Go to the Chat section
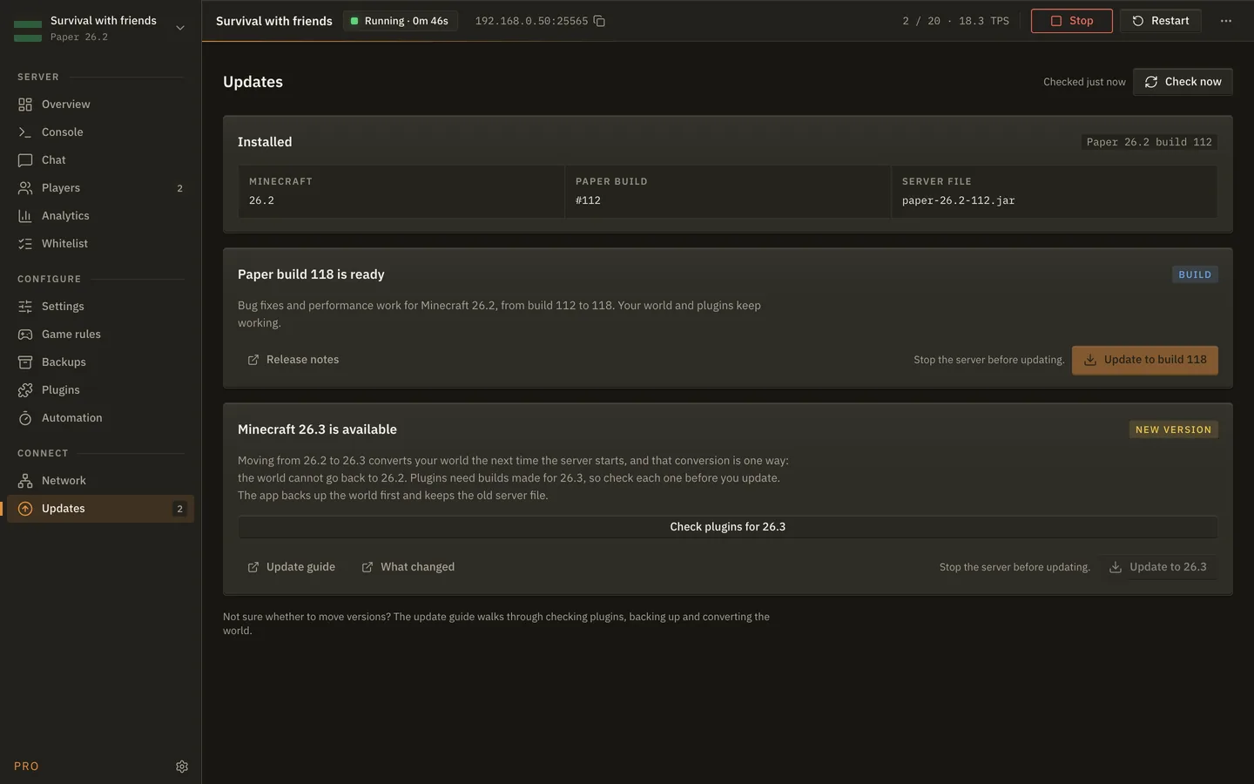Screen dimensions: 1254x784 pos(100,160)
